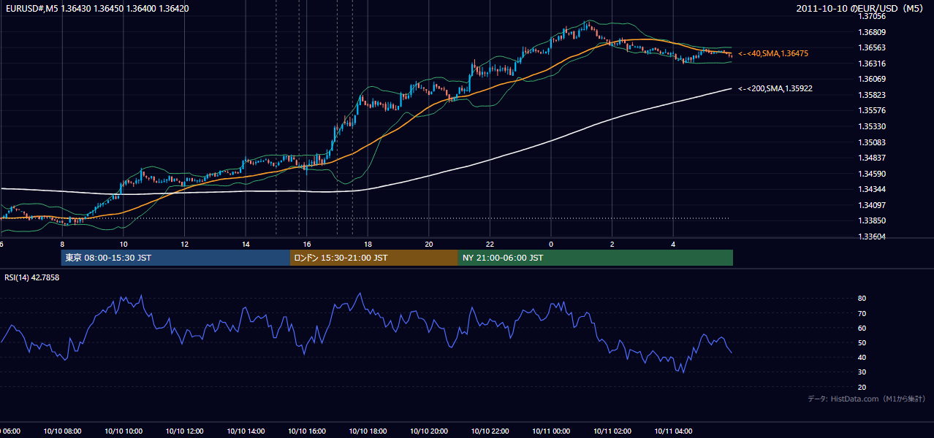Click price axis value 1.34097
The height and width of the screenshot is (438, 934).
tap(873, 205)
